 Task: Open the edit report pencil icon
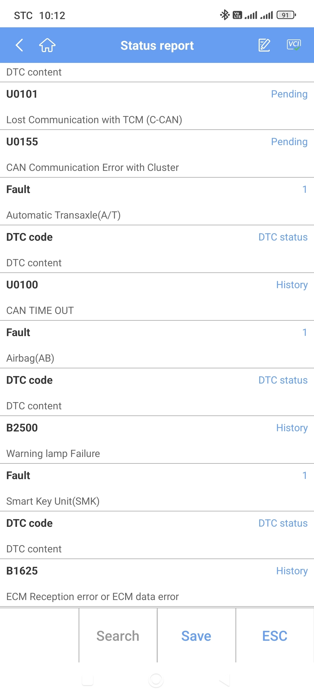pos(264,45)
